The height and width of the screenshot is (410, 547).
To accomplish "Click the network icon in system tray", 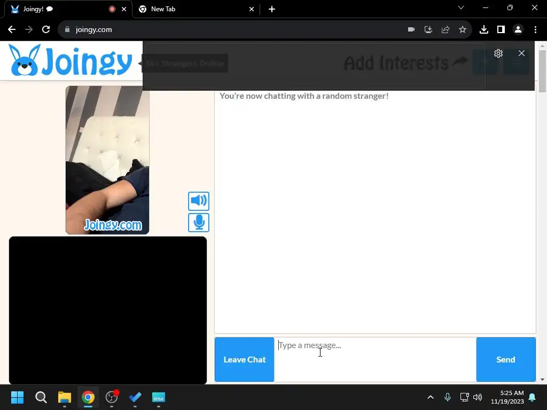I will (464, 397).
